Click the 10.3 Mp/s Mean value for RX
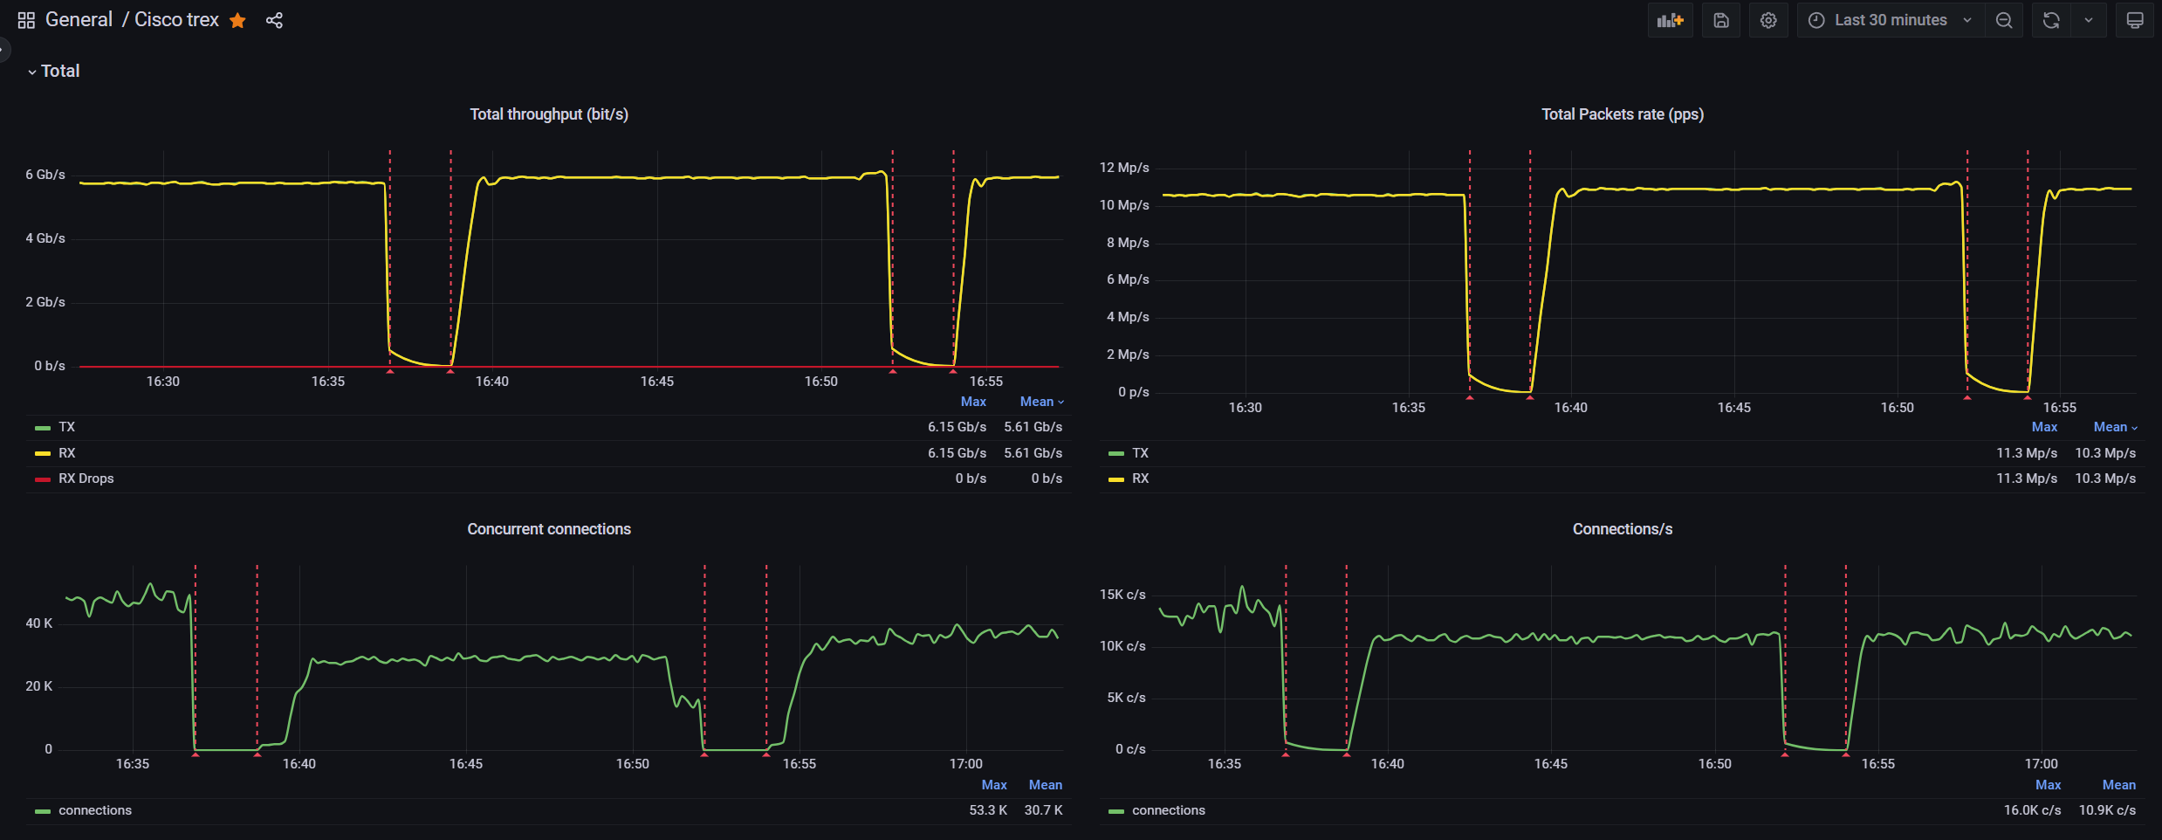Image resolution: width=2162 pixels, height=840 pixels. (x=2105, y=479)
